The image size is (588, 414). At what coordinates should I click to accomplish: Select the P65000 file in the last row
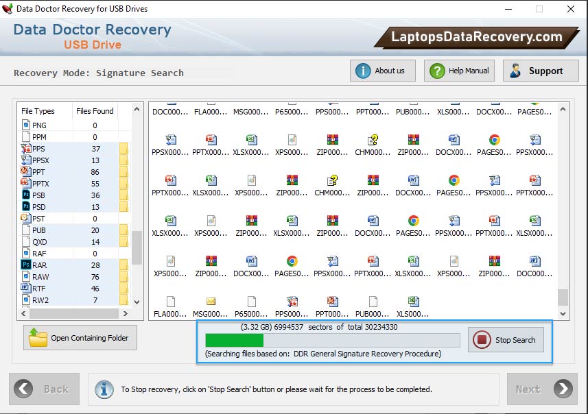(x=252, y=306)
